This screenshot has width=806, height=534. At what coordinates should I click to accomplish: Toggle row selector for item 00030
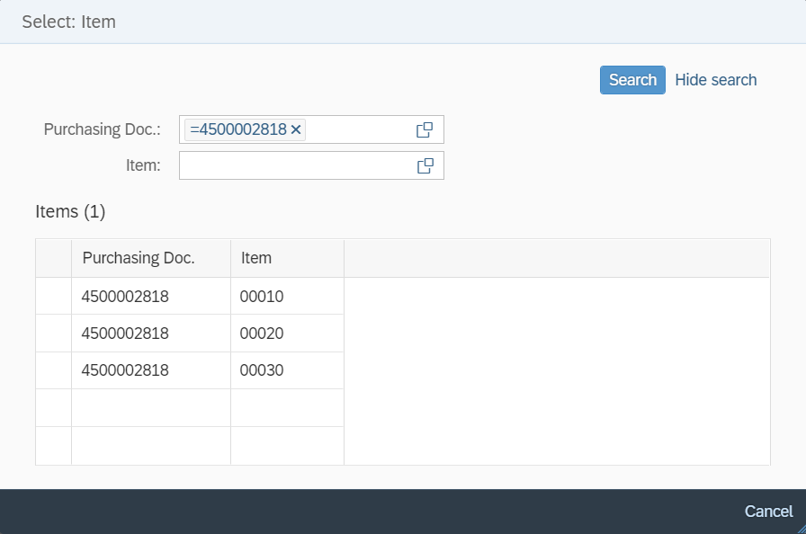(53, 370)
